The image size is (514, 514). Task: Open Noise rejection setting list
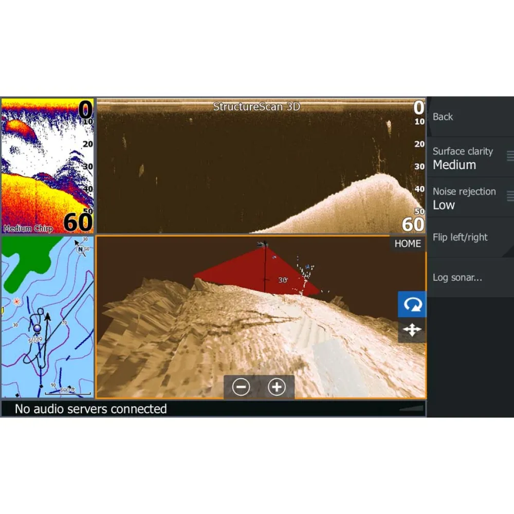pyautogui.click(x=465, y=198)
